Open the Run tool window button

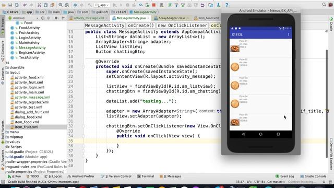14,177
